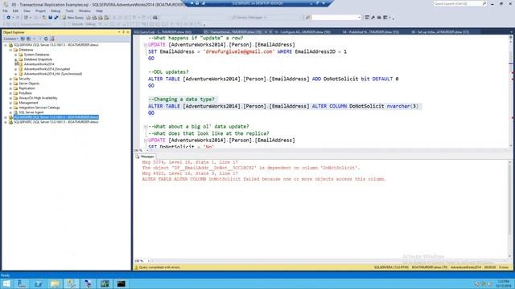Screen dimensions: 515x289
Task: Click the navigate back arrow icon
Action: point(9,18)
